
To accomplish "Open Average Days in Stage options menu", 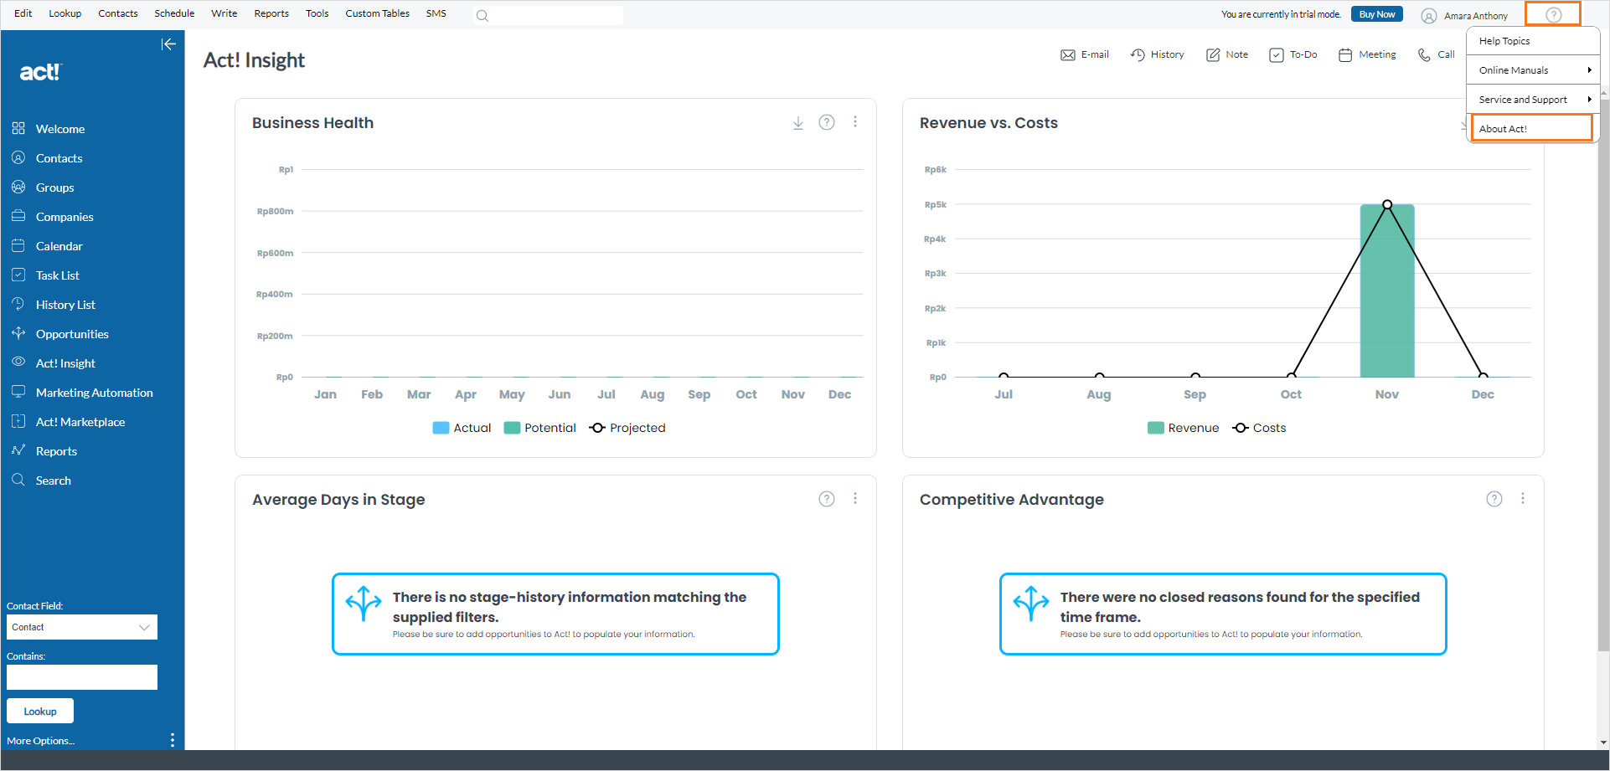I will coord(855,499).
